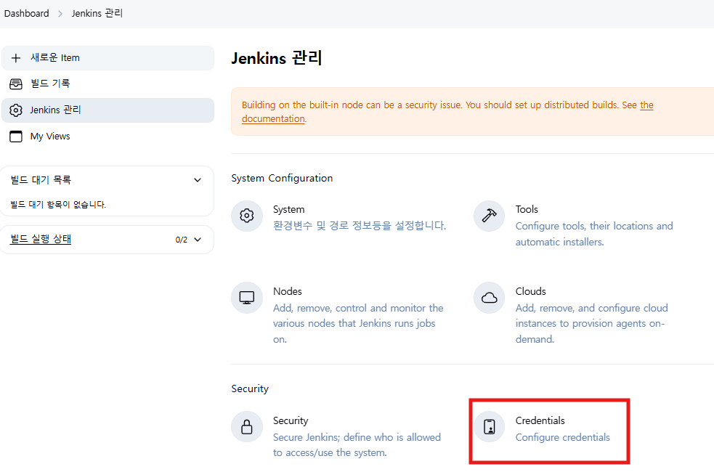Click the plus icon for 새로운 Item
714x472 pixels.
coord(16,58)
